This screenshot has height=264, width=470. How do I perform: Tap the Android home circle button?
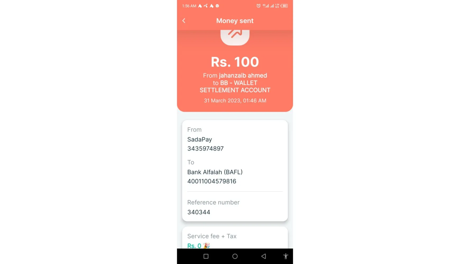235,256
